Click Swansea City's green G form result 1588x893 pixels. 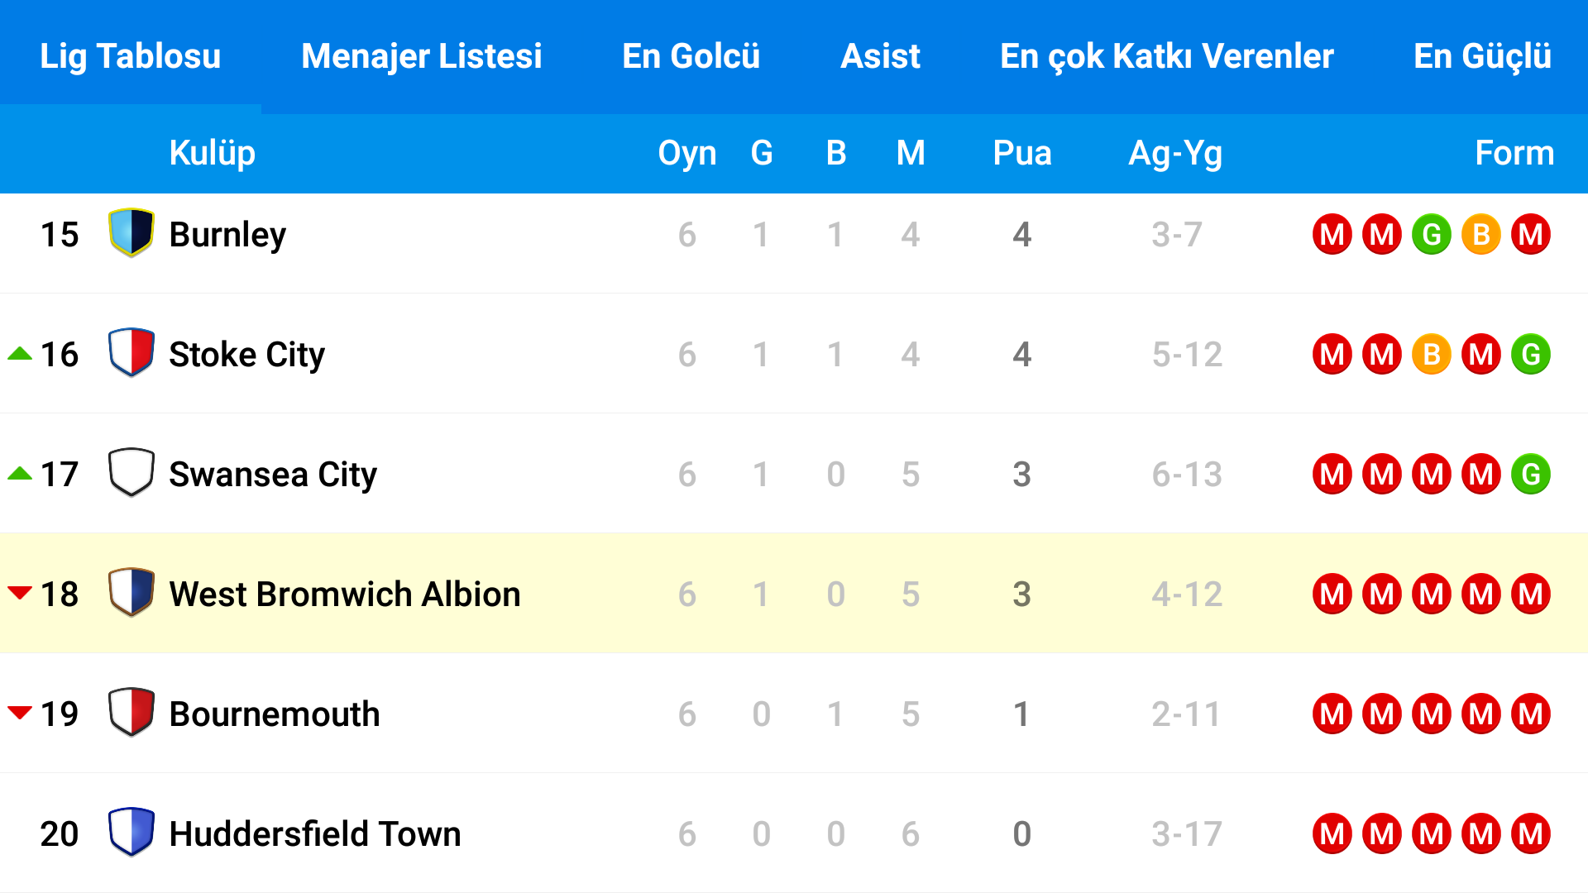pos(1531,475)
